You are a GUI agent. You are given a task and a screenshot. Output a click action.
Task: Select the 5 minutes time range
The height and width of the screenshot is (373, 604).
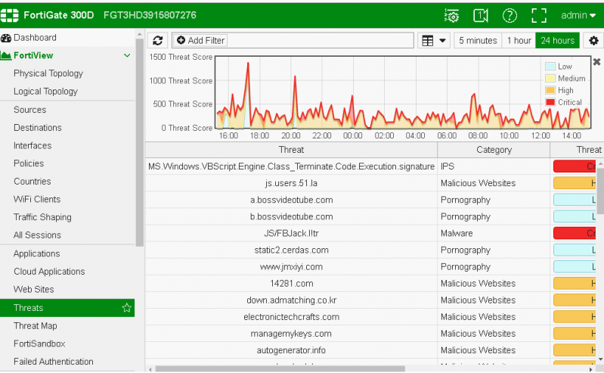click(478, 41)
